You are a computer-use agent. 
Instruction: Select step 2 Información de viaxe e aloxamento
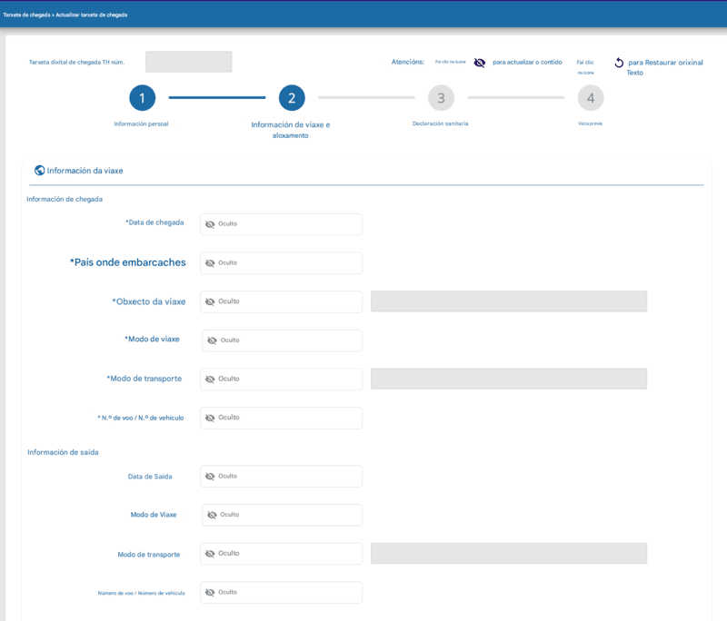coord(291,98)
